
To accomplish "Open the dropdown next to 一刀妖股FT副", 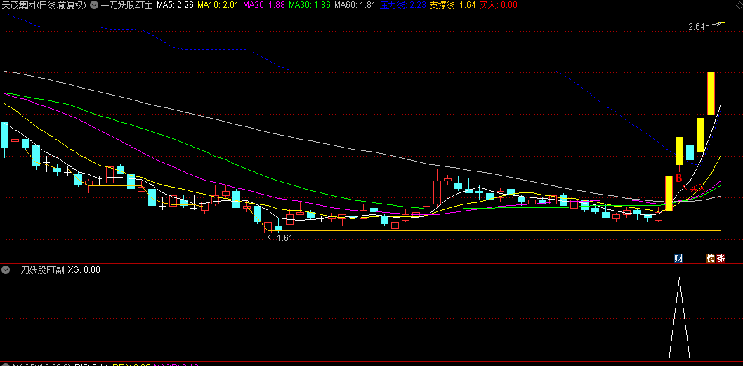I will (6, 270).
